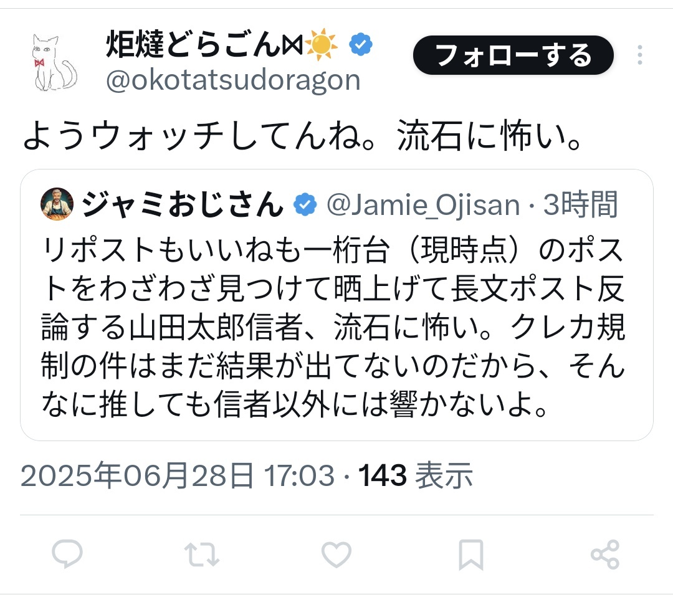Click the blue verified badge beside 炬燵どらごん
Screen dimensions: 673x605
[361, 44]
